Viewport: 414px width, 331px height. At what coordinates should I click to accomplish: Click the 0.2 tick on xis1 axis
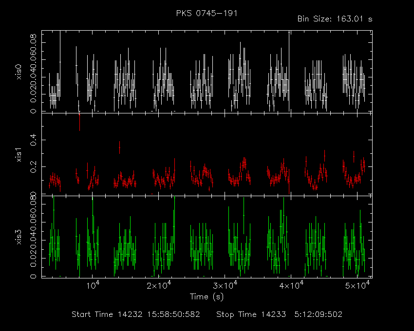(x=33, y=166)
